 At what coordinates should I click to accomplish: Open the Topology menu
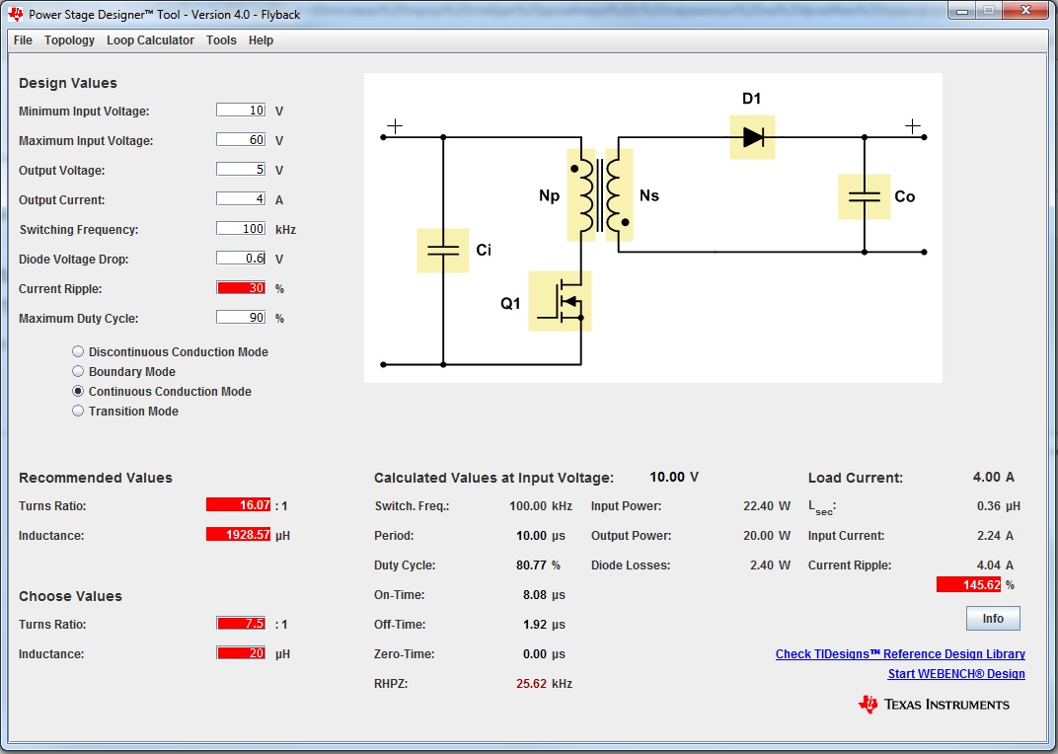point(69,39)
